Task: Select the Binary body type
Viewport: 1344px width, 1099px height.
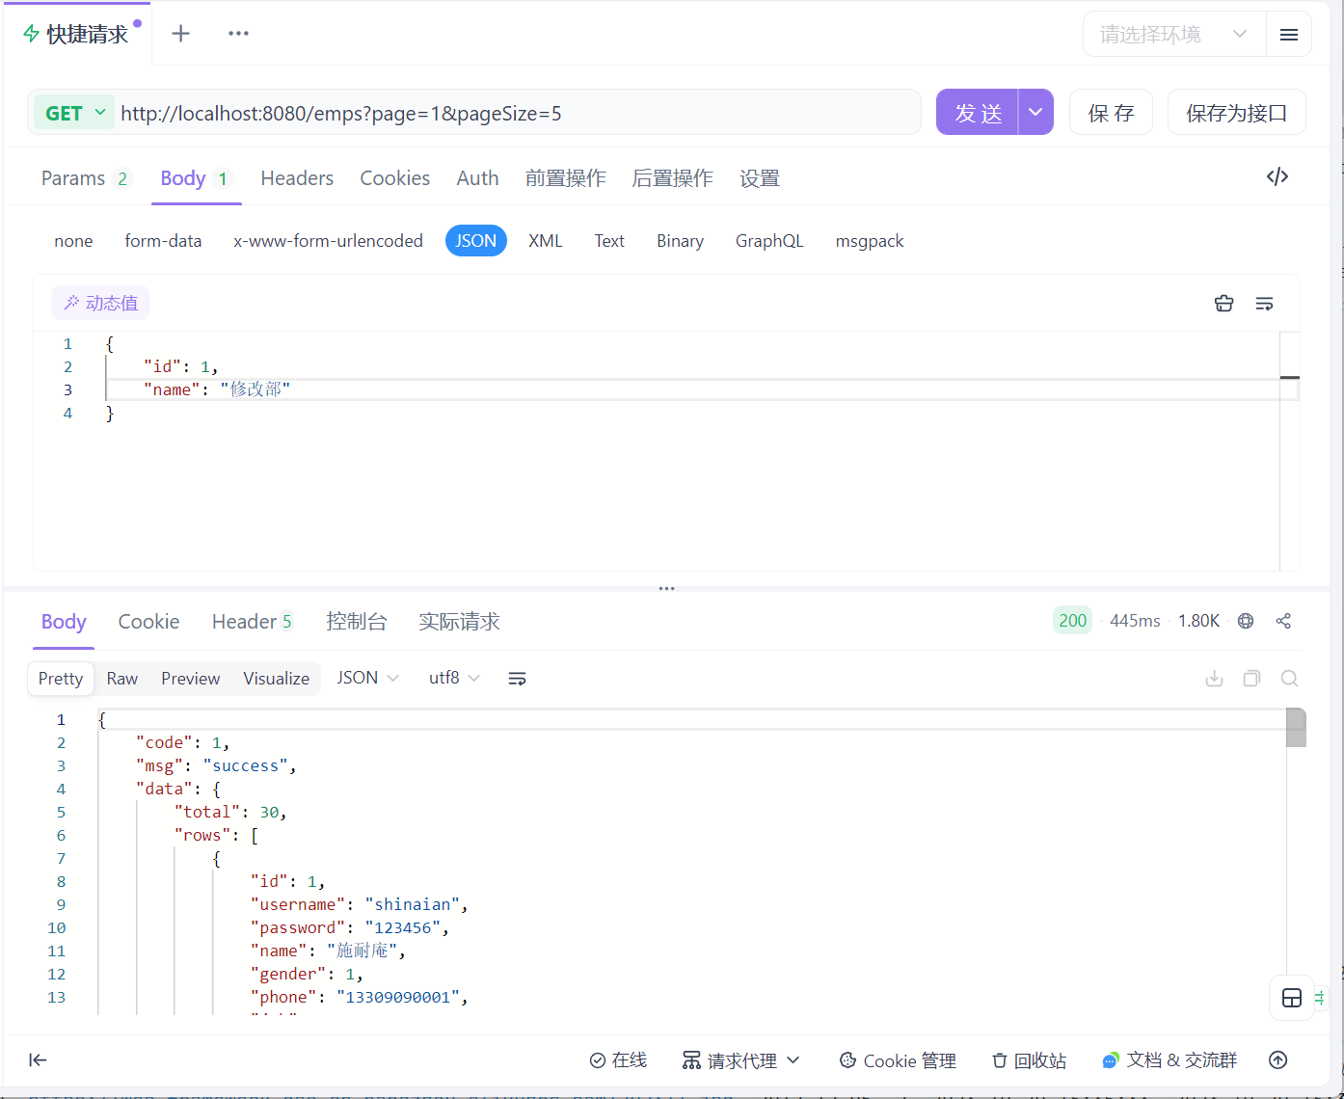Action: click(680, 241)
